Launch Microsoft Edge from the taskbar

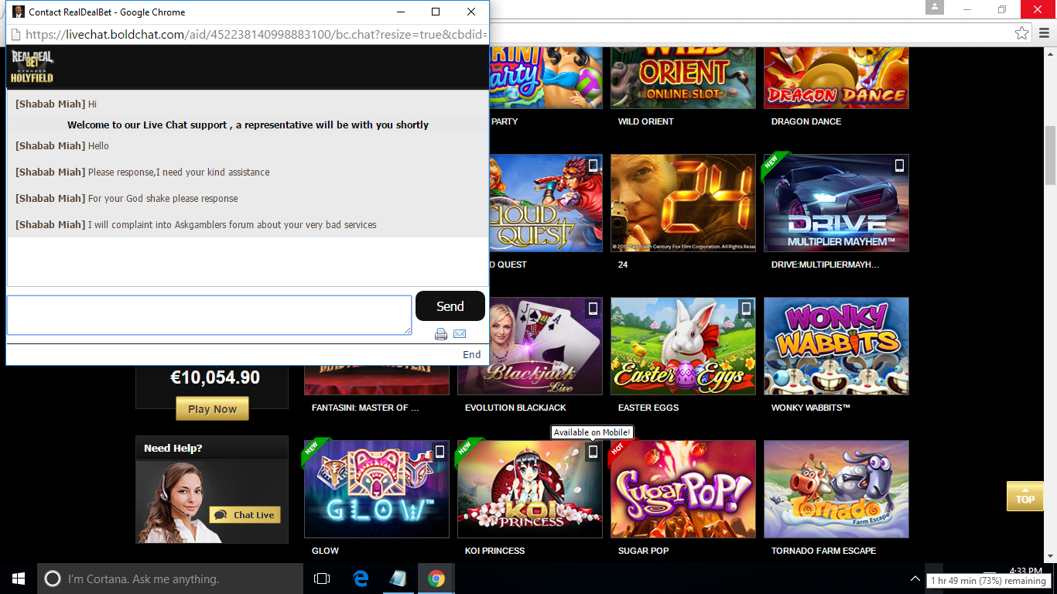click(x=361, y=579)
